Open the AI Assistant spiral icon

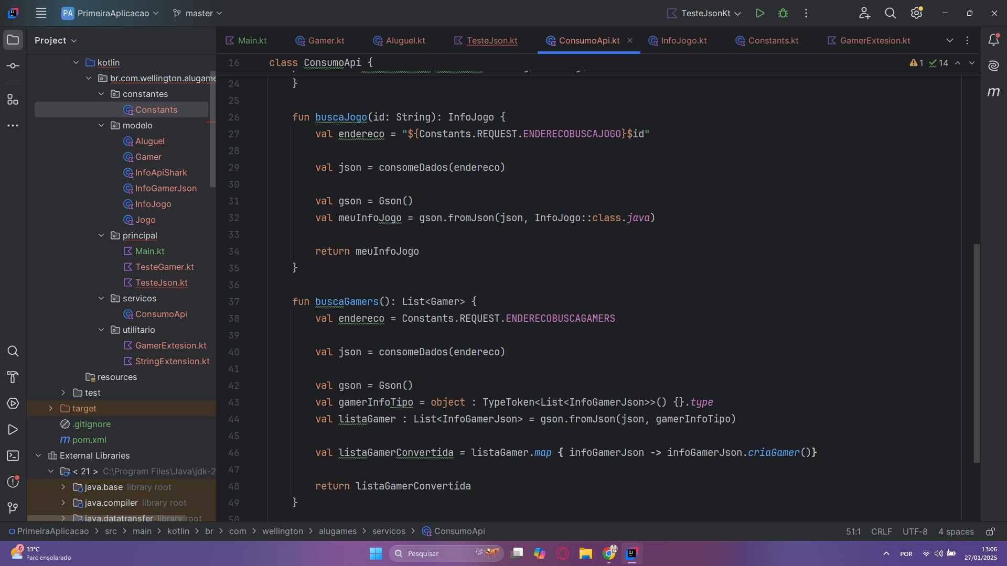click(x=993, y=66)
